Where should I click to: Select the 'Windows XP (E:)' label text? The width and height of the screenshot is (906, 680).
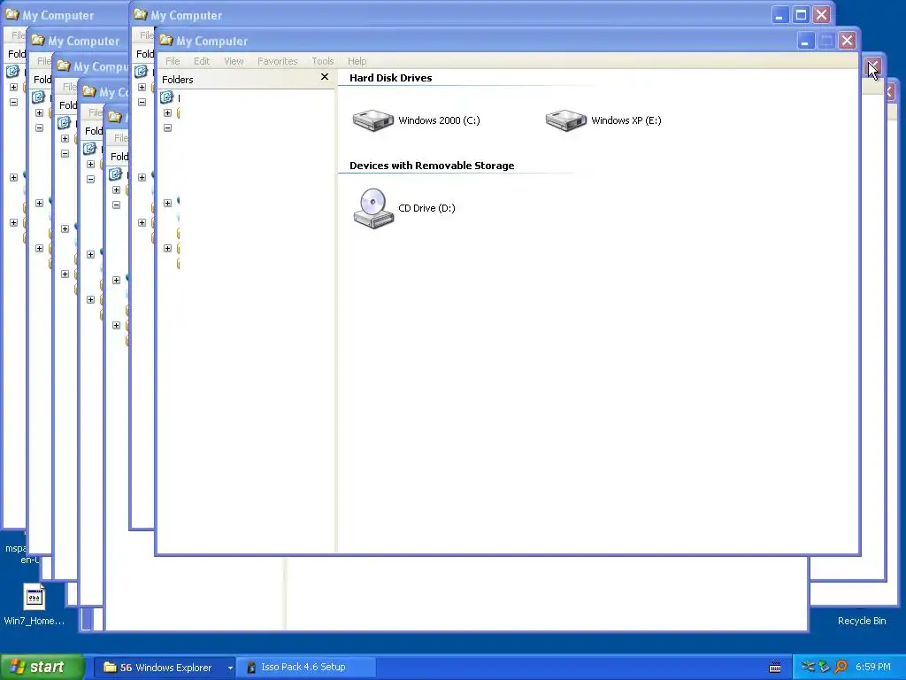click(626, 120)
